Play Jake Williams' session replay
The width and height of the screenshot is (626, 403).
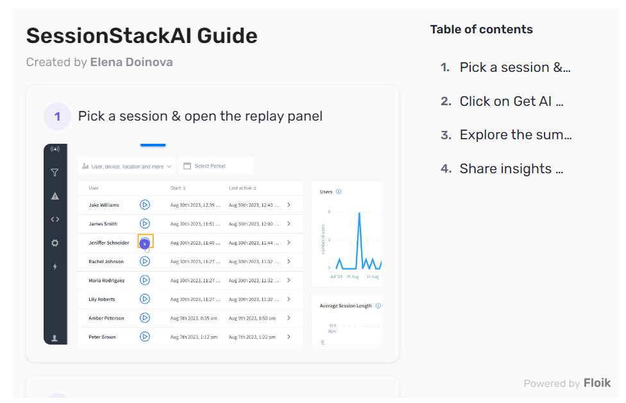pos(145,205)
